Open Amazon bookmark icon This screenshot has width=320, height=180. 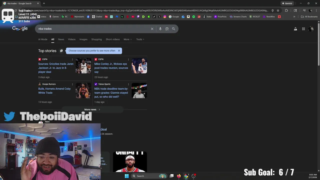(x=188, y=17)
